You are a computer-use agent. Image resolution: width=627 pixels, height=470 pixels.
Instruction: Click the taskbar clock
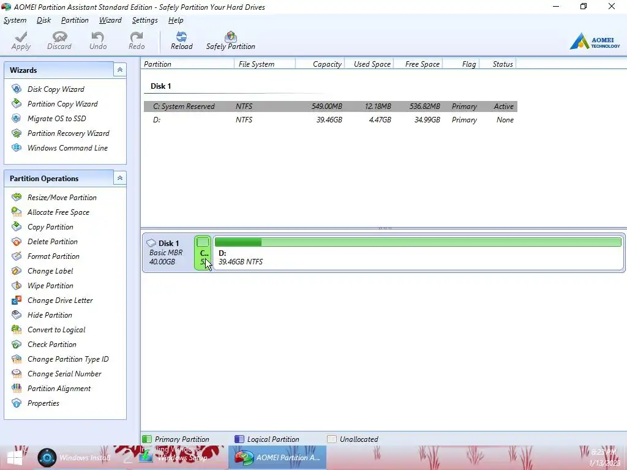(606, 458)
